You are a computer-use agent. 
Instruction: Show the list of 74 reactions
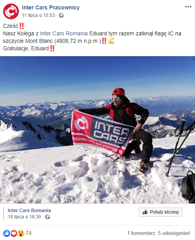coord(28,233)
